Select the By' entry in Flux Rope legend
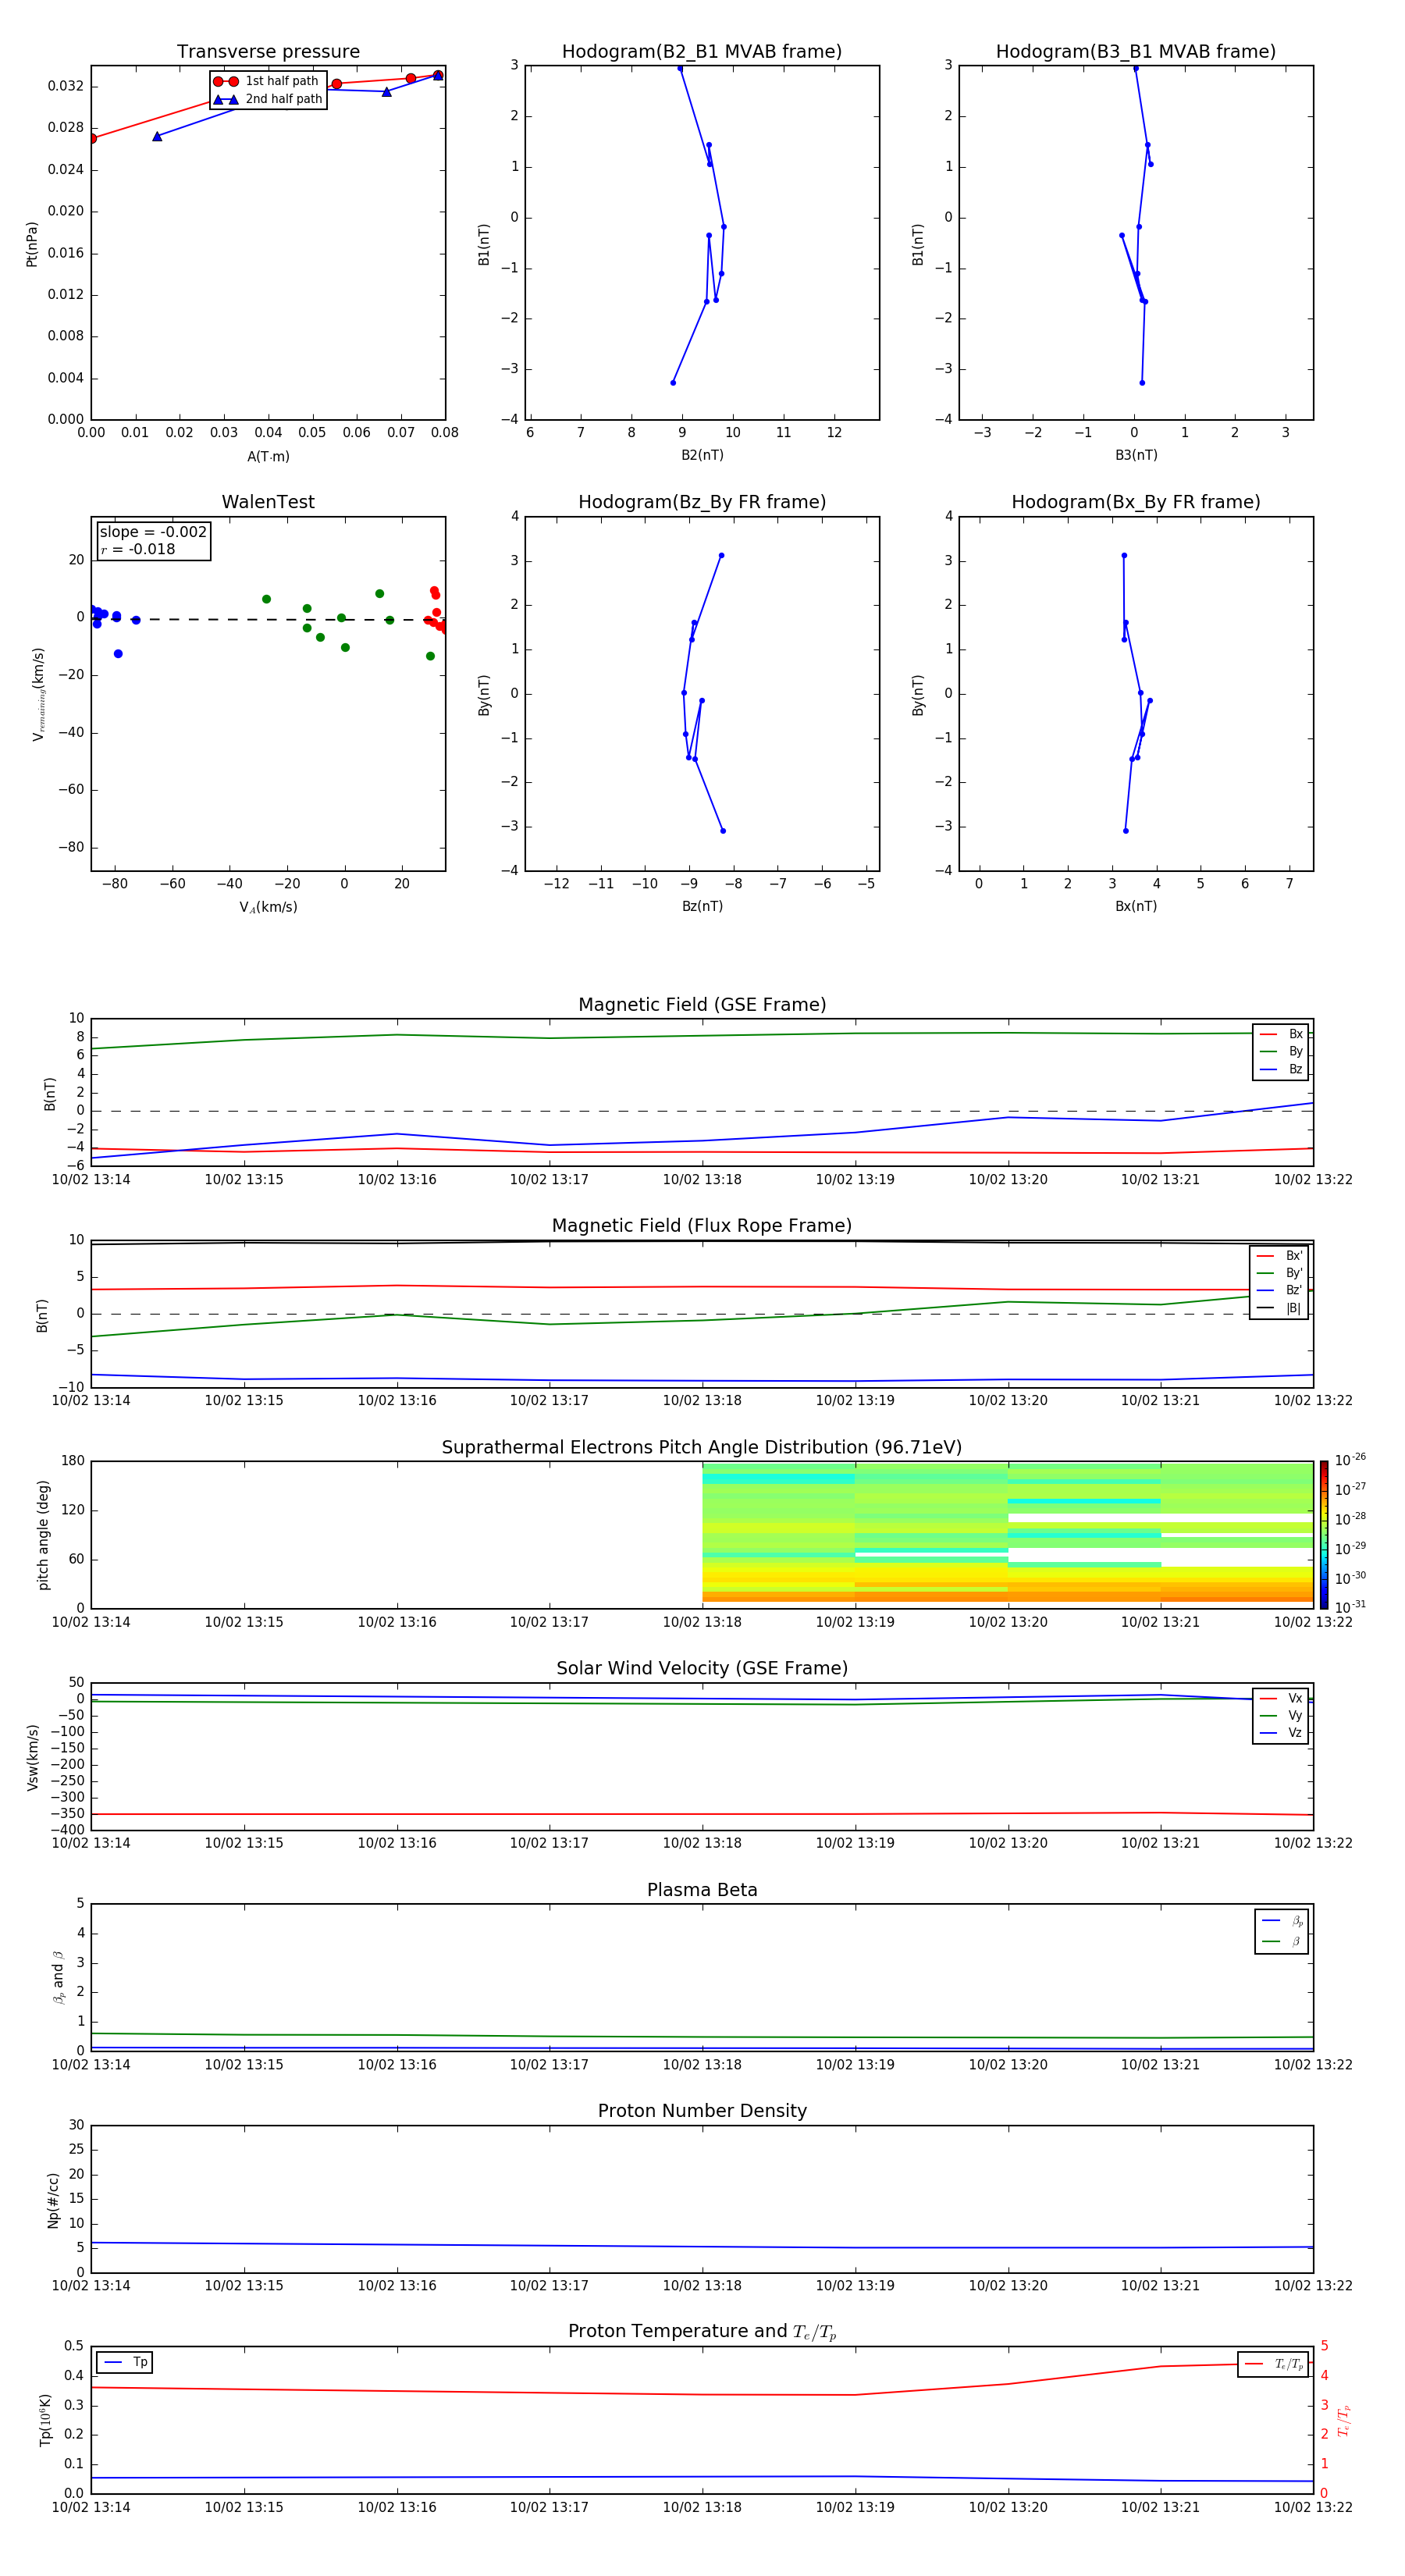Screen dimensions: 1405x2576 (x=1279, y=1273)
